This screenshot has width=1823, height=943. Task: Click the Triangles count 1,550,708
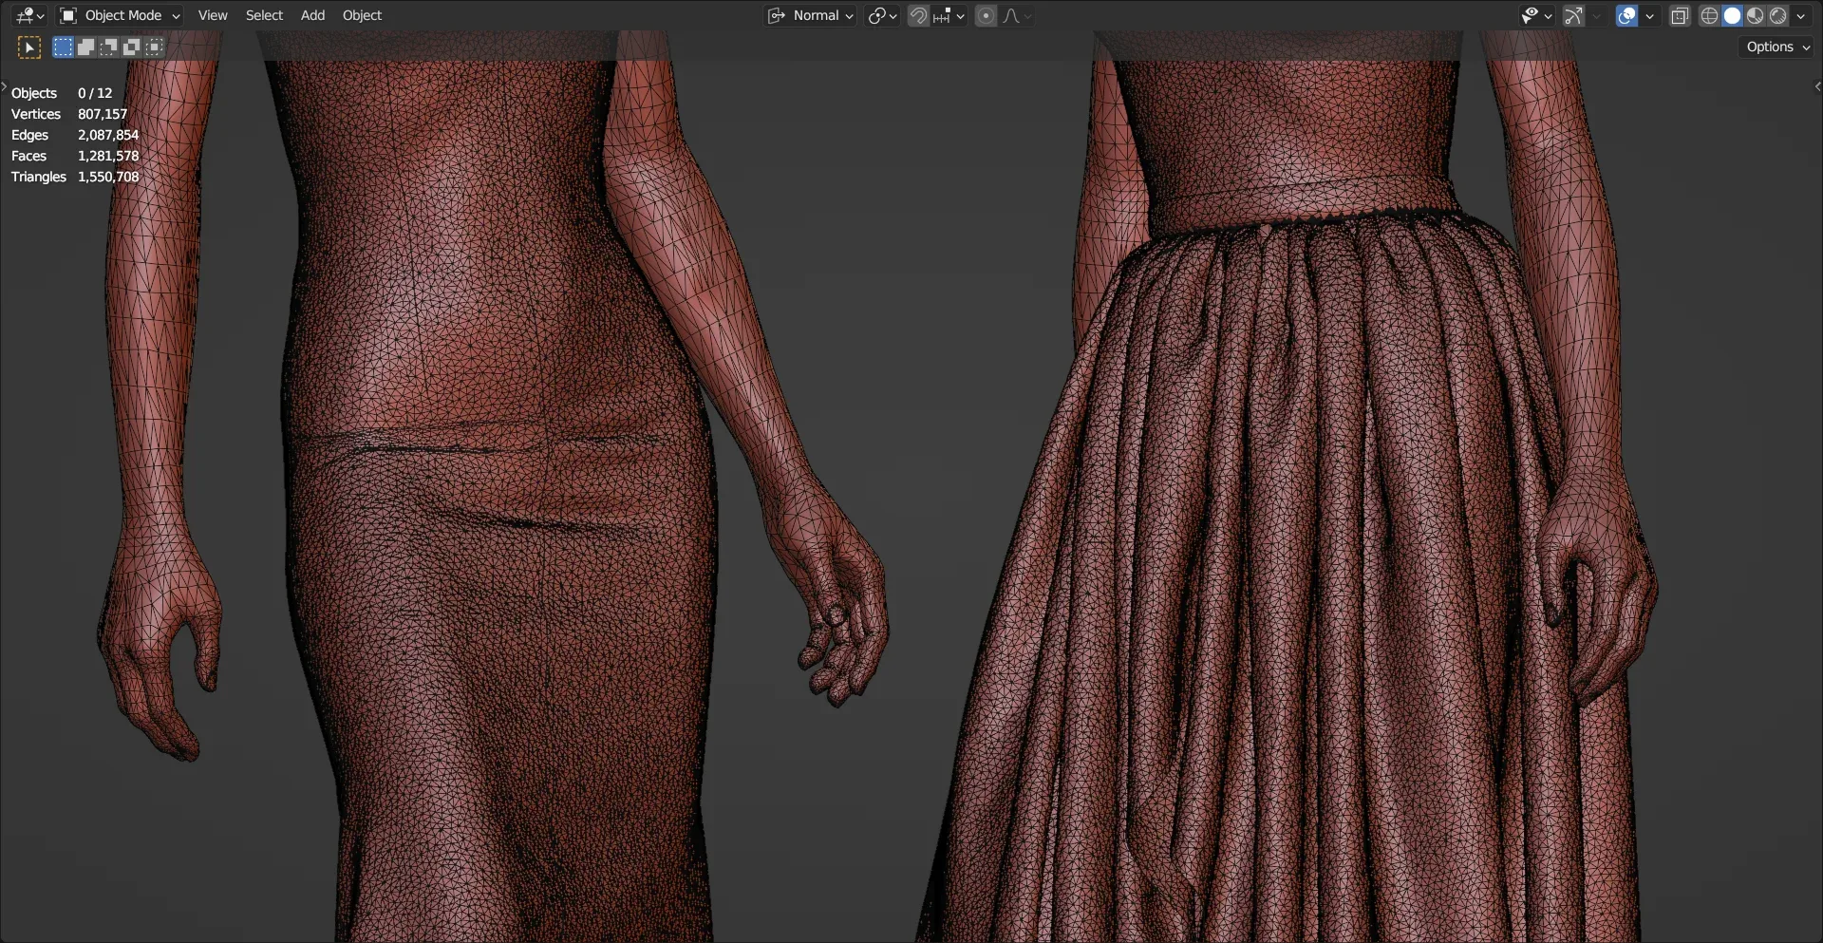tap(108, 177)
